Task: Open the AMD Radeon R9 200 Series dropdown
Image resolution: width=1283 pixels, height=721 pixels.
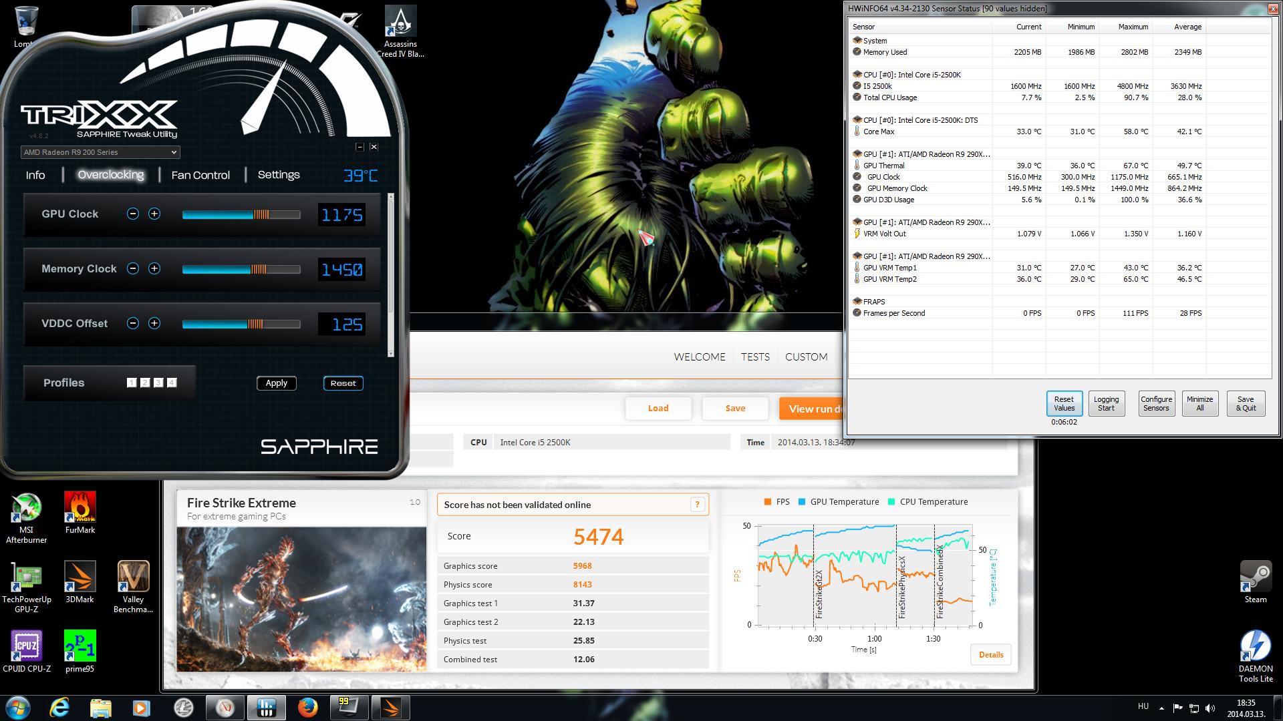Action: tap(100, 152)
